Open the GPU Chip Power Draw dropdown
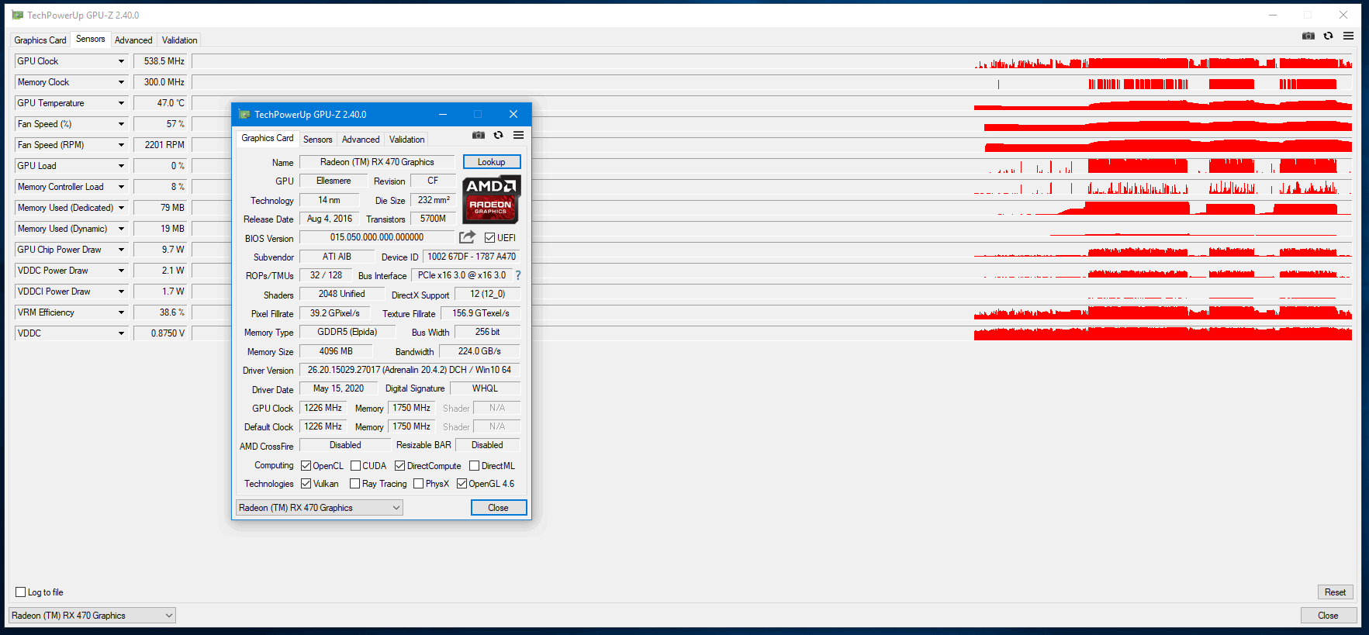The height and width of the screenshot is (635, 1369). tap(121, 250)
